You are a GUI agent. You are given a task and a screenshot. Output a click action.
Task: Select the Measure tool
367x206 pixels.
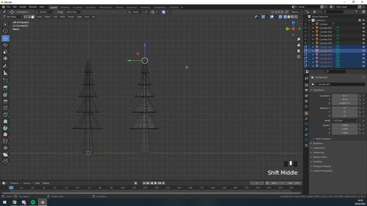coord(5,73)
